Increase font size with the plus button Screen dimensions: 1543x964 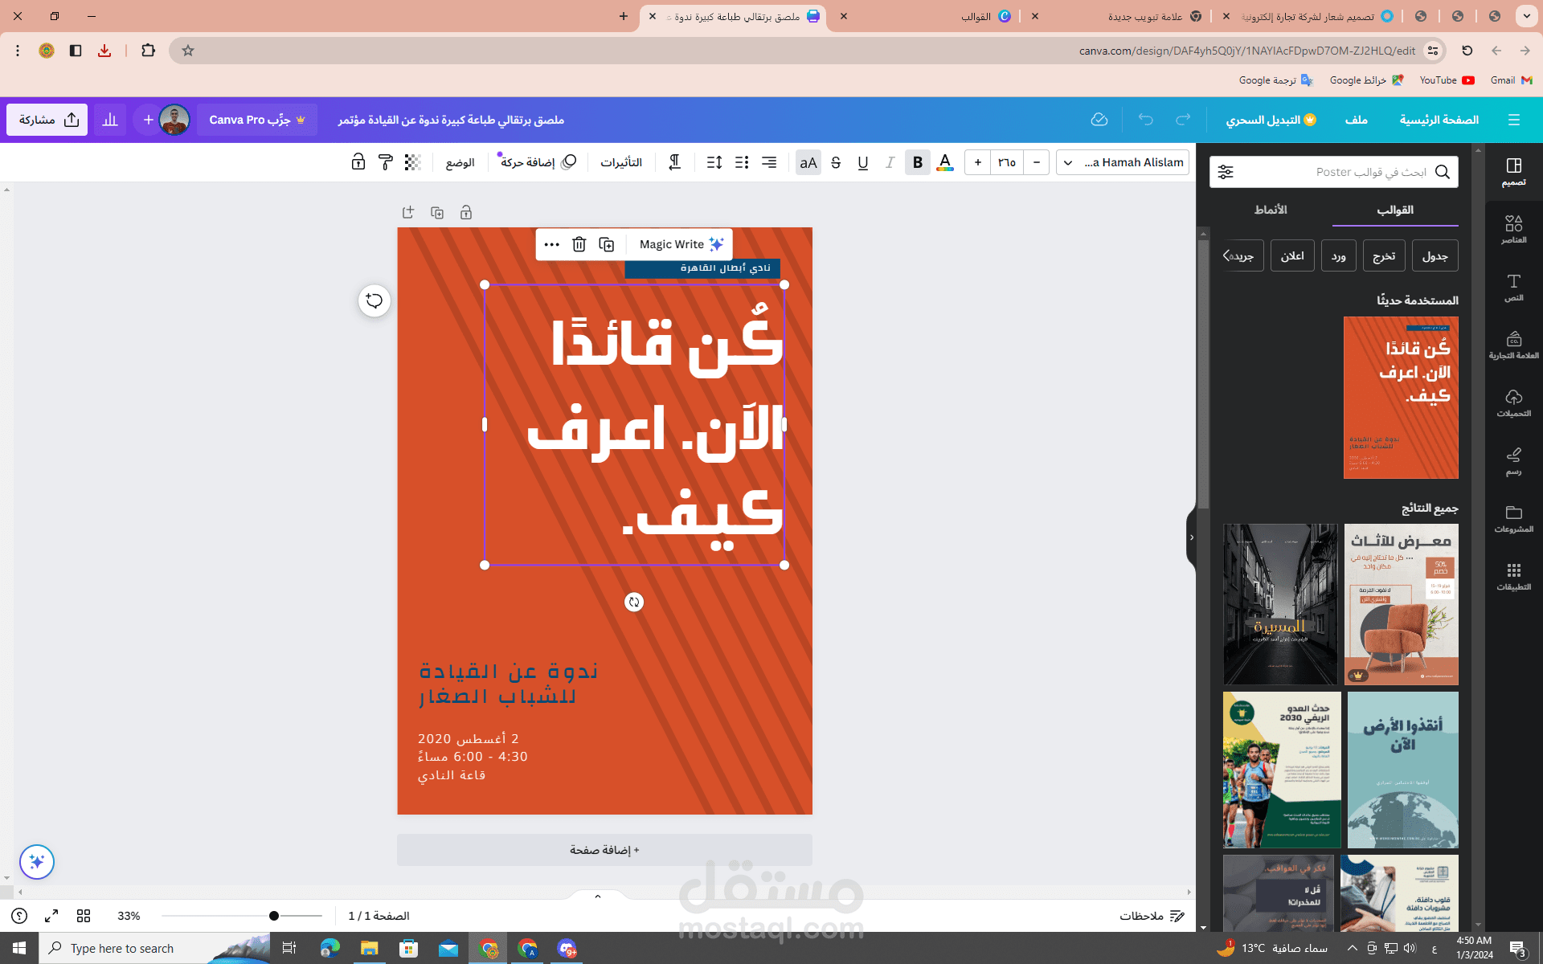pos(978,162)
